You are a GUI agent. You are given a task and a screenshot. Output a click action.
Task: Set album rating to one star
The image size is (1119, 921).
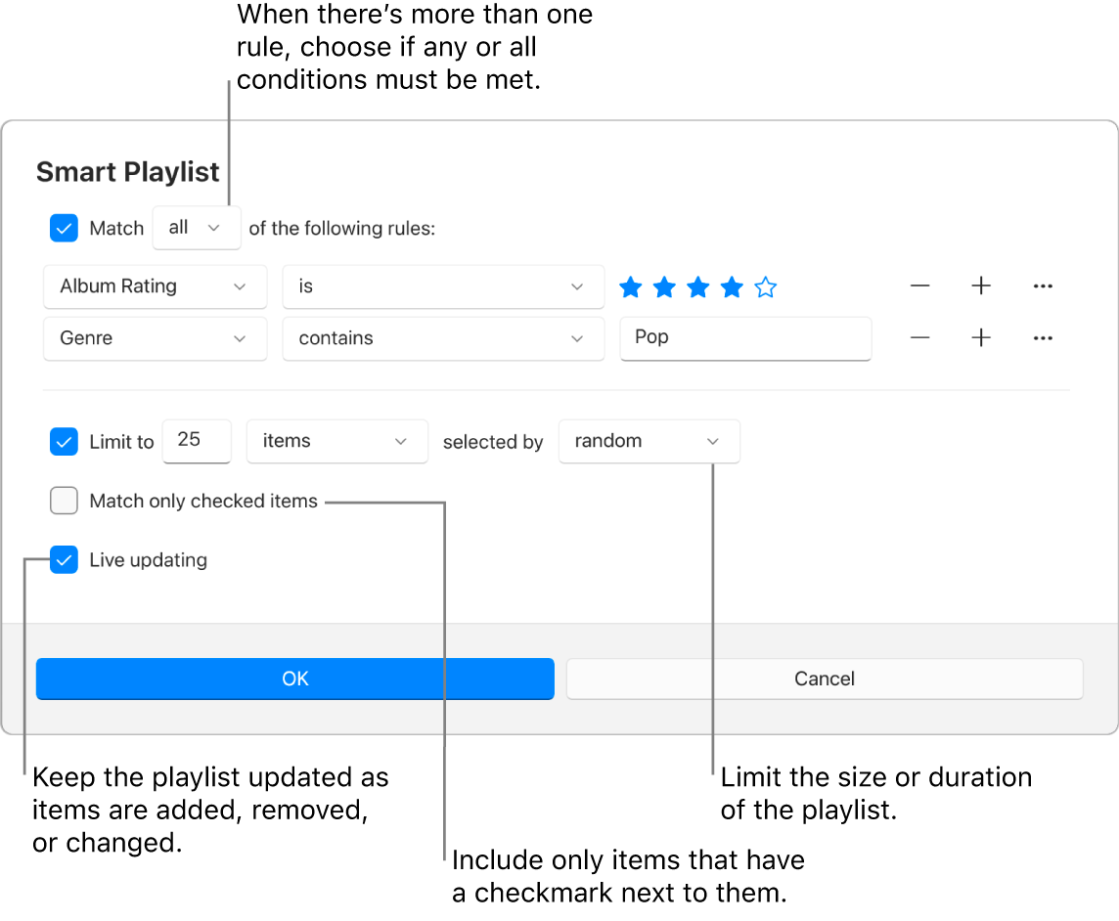(630, 287)
